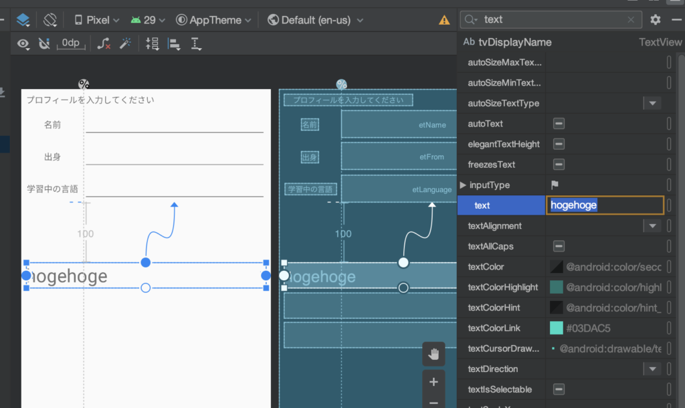685x408 pixels.
Task: Clear the attribute search text
Action: click(x=630, y=19)
